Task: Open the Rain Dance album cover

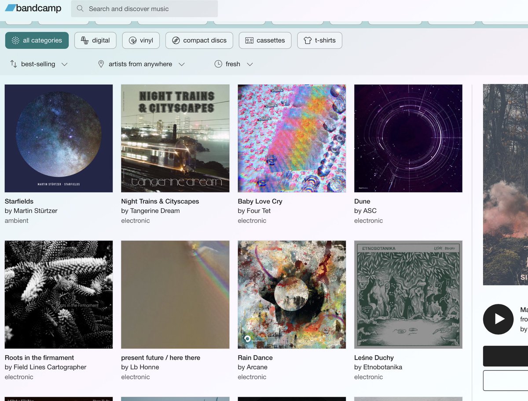Action: (x=292, y=295)
